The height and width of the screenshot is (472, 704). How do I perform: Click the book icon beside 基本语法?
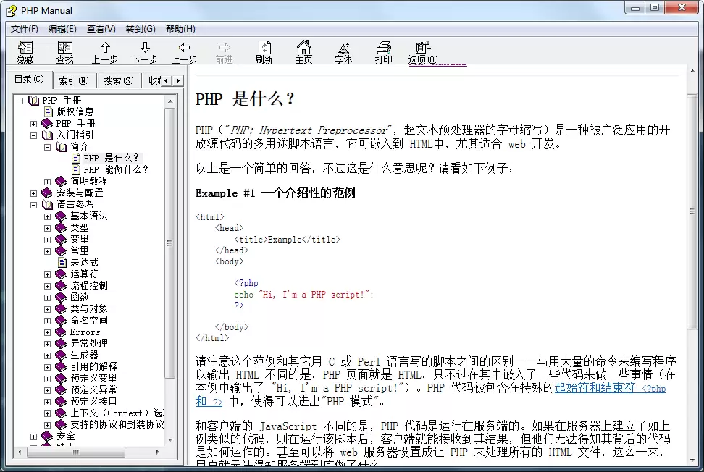click(x=61, y=216)
